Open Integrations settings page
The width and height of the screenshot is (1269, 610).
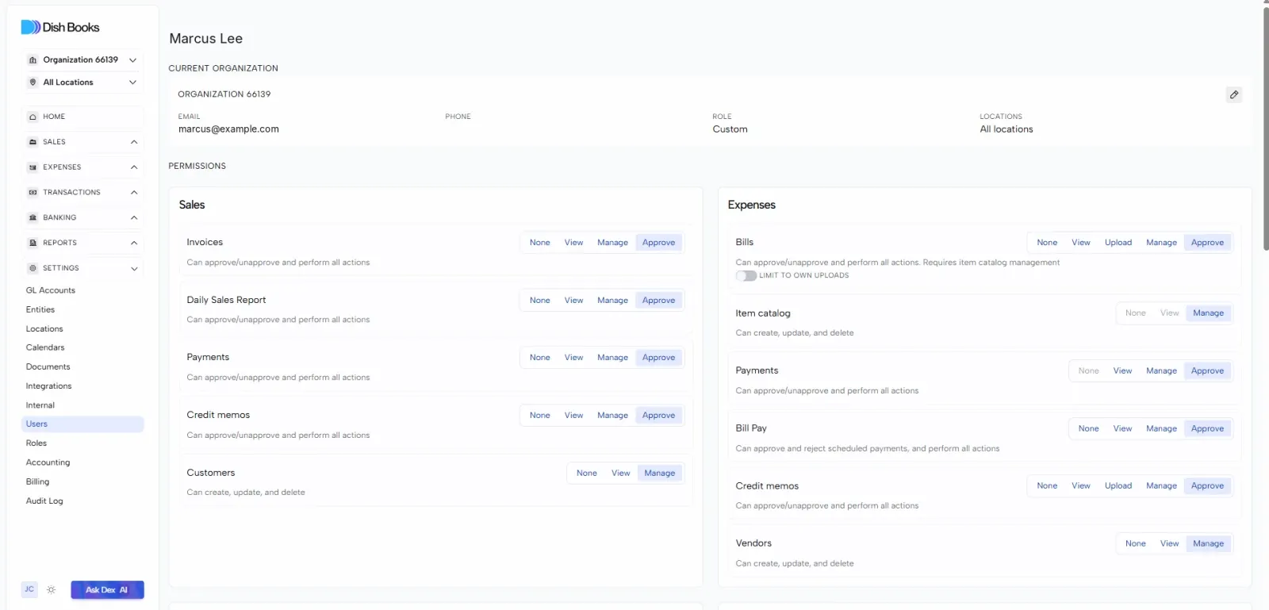(48, 386)
